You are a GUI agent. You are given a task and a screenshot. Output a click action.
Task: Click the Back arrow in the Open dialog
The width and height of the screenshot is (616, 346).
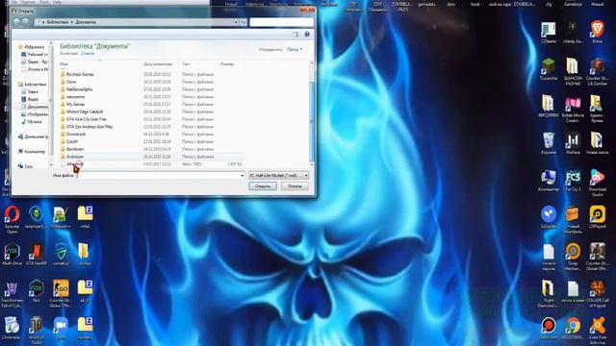pyautogui.click(x=16, y=22)
